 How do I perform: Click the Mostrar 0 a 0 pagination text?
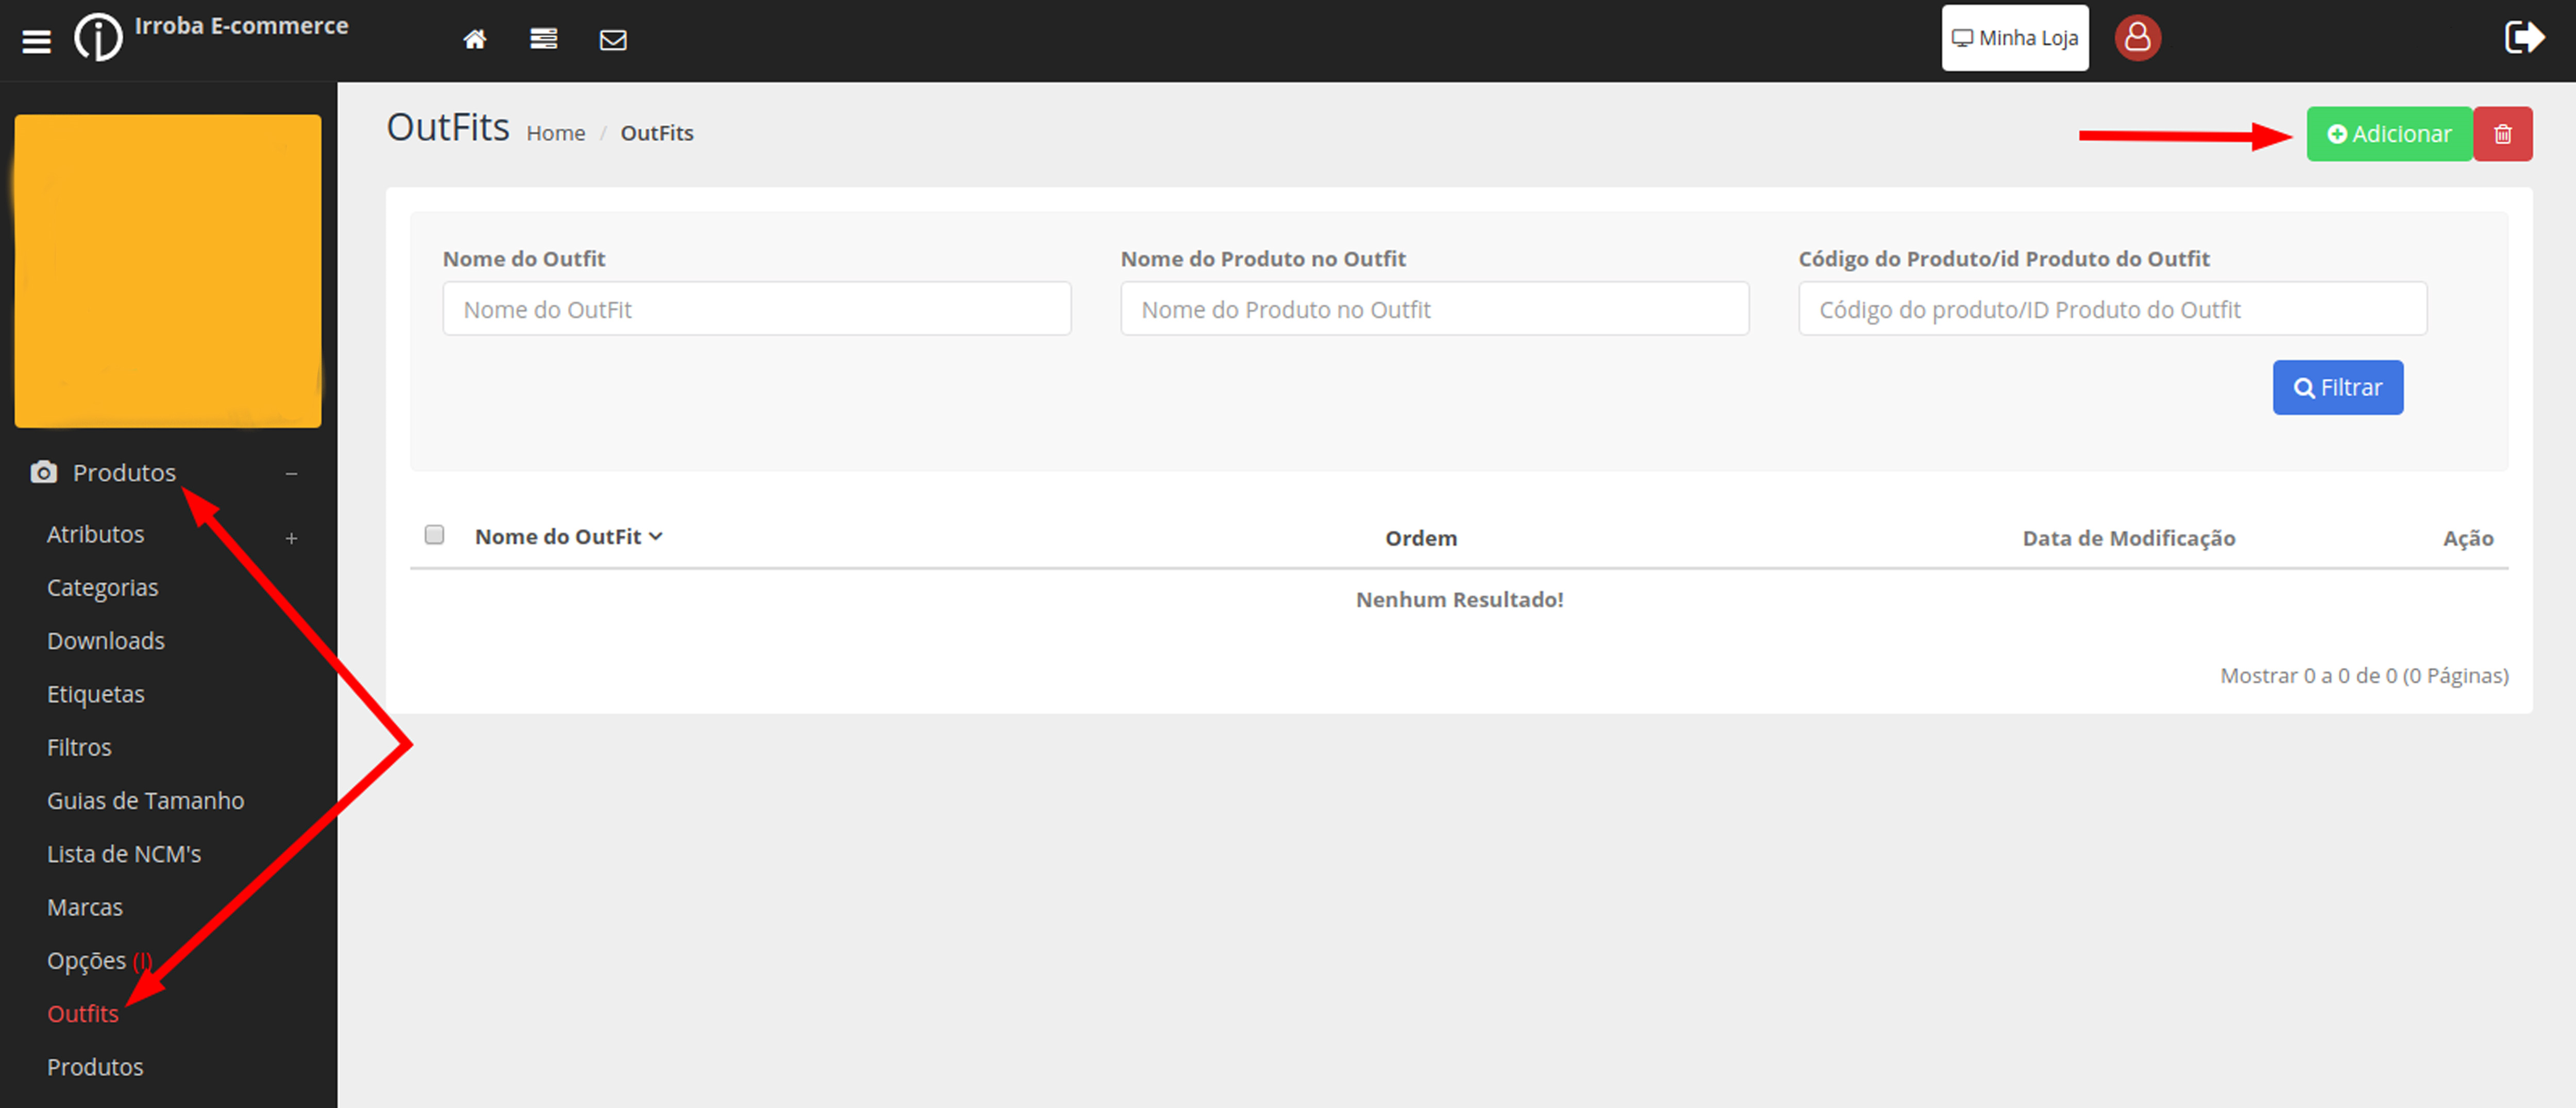[2364, 675]
